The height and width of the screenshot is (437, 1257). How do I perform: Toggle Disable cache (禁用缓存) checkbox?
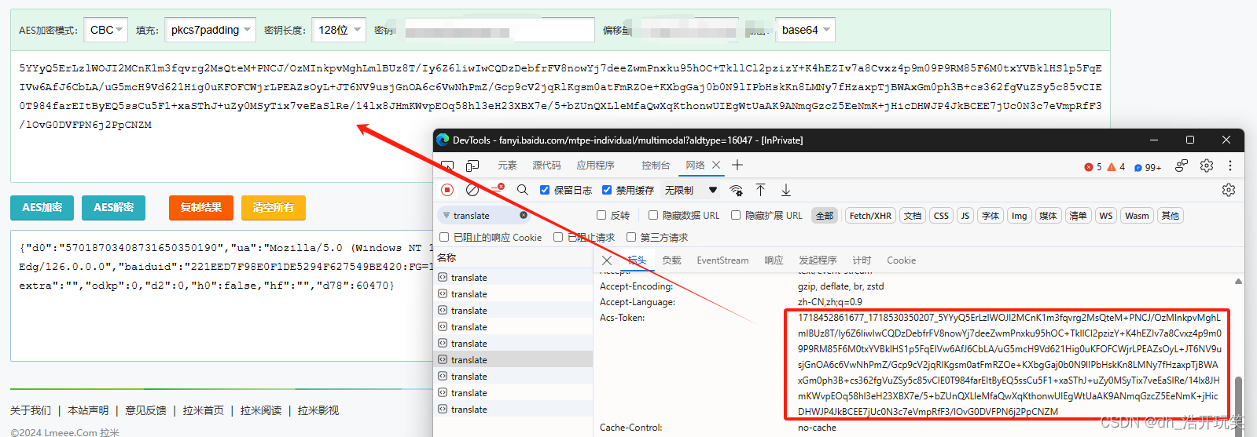[x=607, y=190]
